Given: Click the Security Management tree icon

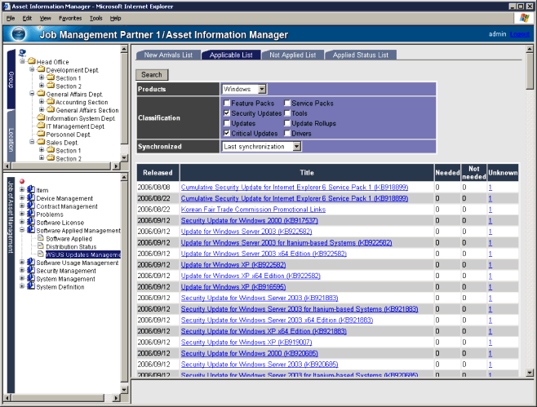Looking at the screenshot, I should (30, 271).
